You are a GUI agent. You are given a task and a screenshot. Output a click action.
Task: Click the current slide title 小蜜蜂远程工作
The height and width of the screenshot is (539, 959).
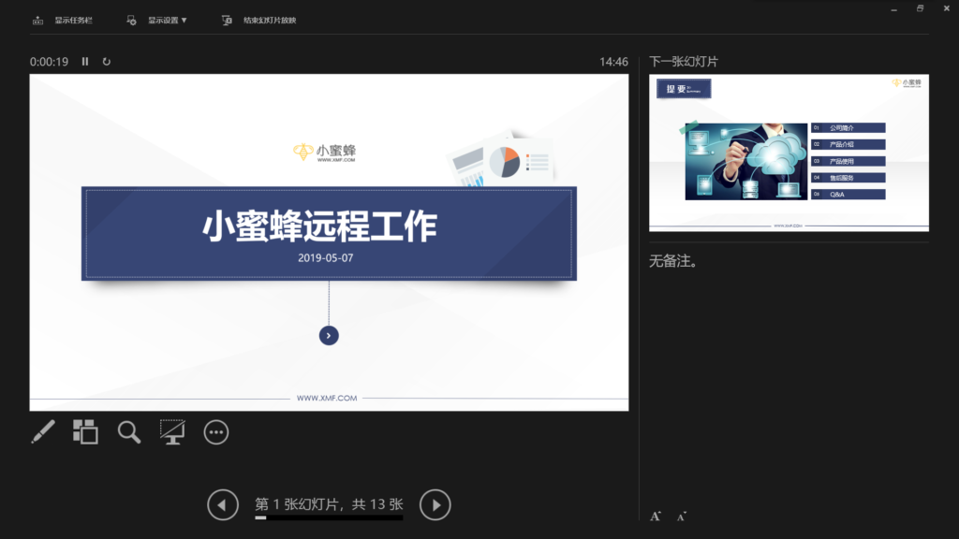(x=320, y=226)
